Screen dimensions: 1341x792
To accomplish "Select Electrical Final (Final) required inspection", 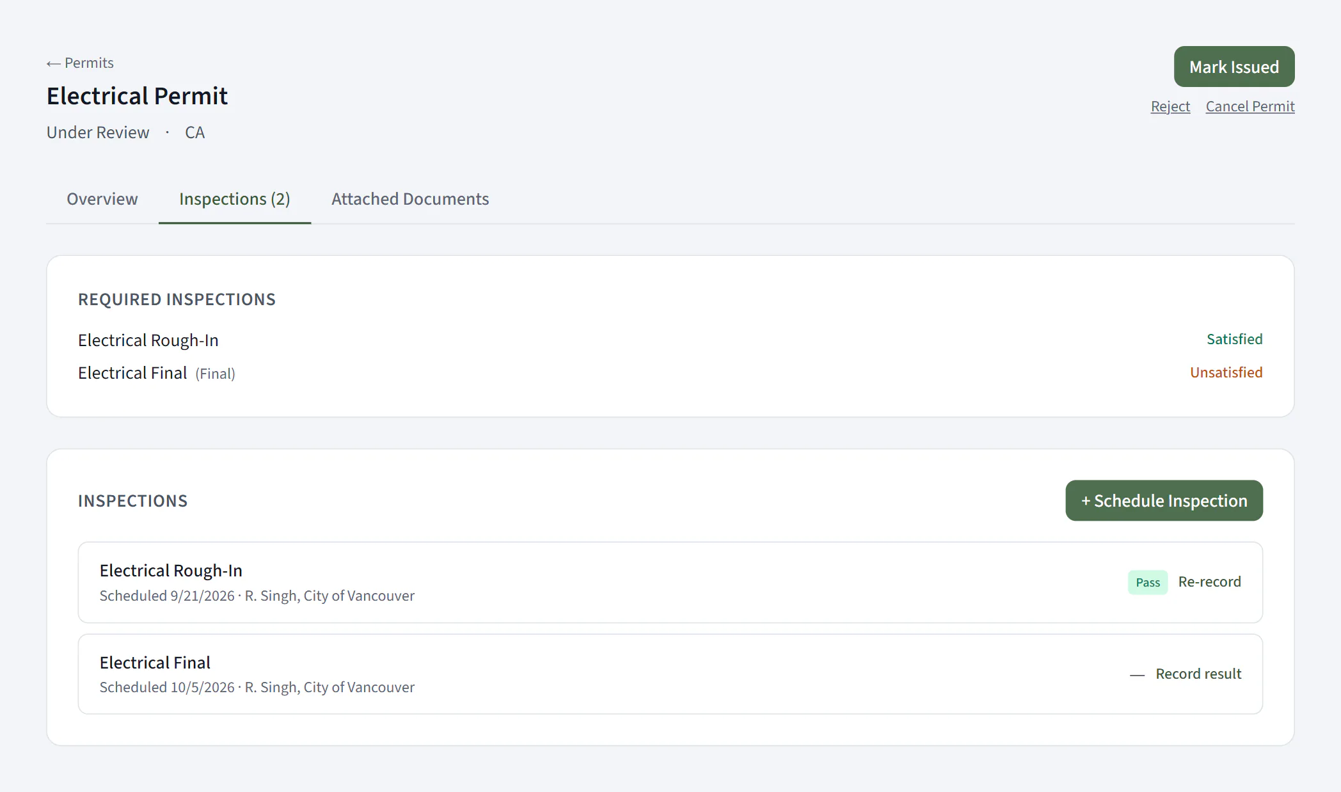I will 157,373.
